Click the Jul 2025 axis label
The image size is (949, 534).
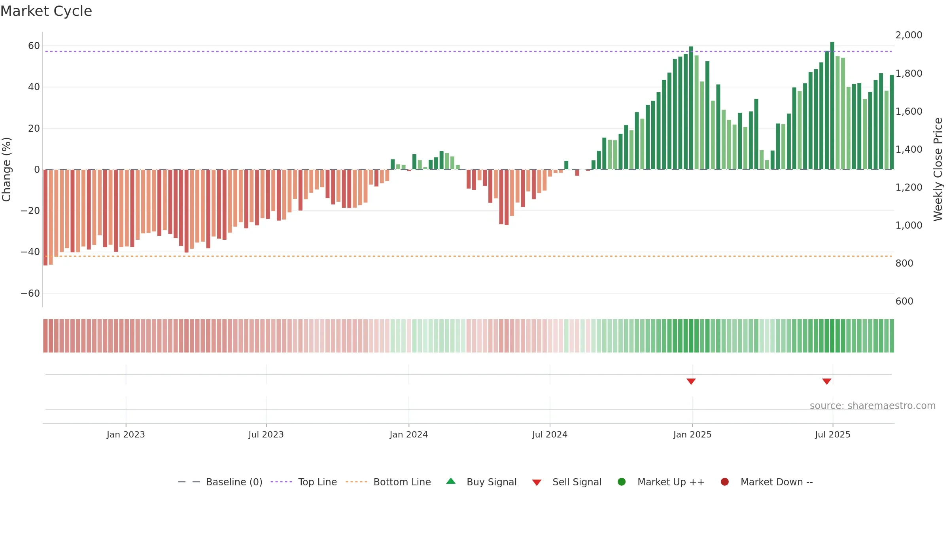coord(833,435)
